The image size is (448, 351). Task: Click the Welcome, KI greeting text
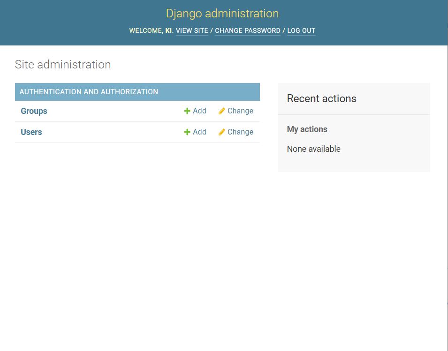click(x=152, y=30)
